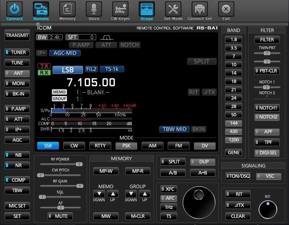Select CW mode

tap(74, 145)
